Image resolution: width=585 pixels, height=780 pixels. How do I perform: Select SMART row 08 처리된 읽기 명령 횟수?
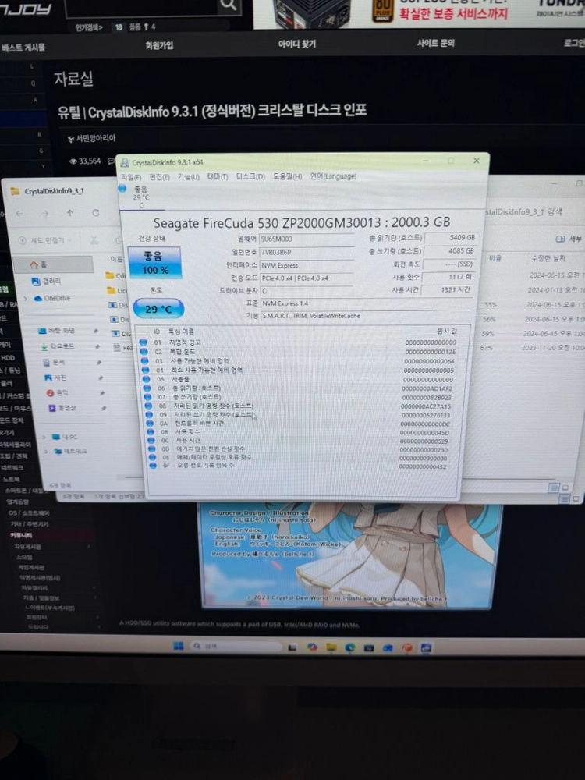300,406
